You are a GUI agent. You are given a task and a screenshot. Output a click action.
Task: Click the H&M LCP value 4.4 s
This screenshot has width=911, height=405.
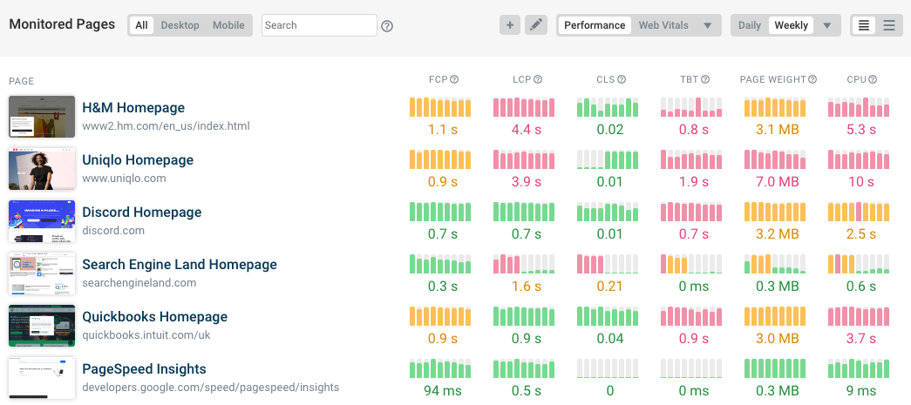(x=526, y=130)
